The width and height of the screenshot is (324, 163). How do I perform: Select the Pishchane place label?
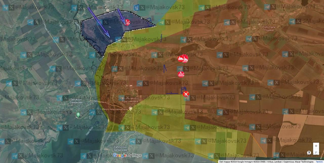269,28
